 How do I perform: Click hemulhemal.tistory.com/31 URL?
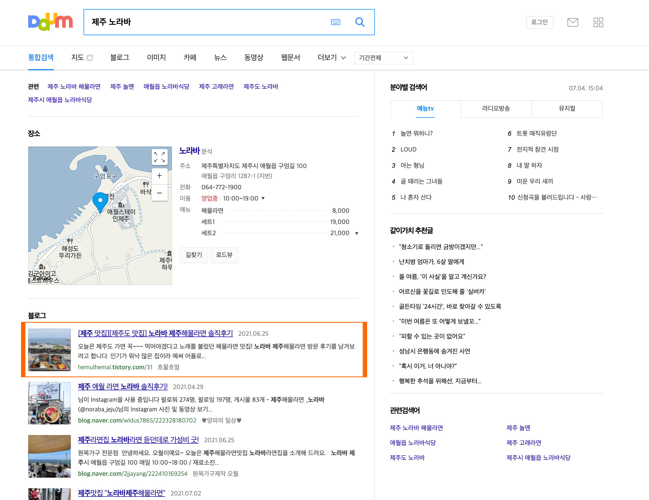click(x=115, y=367)
